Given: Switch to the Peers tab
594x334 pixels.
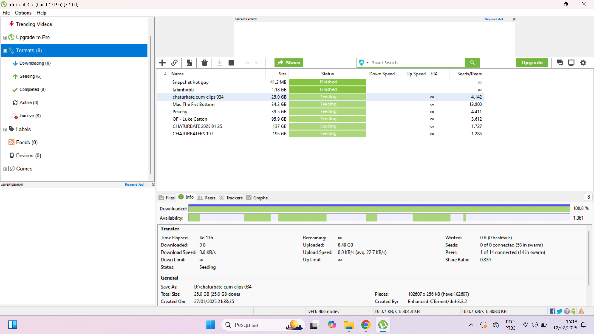Looking at the screenshot, I should (x=209, y=198).
